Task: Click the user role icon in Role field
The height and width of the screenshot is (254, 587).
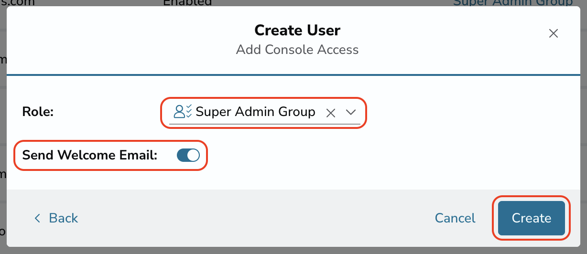Action: 183,112
